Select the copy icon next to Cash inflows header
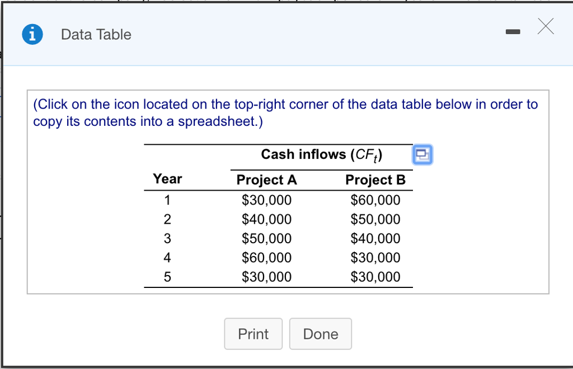 coord(422,155)
